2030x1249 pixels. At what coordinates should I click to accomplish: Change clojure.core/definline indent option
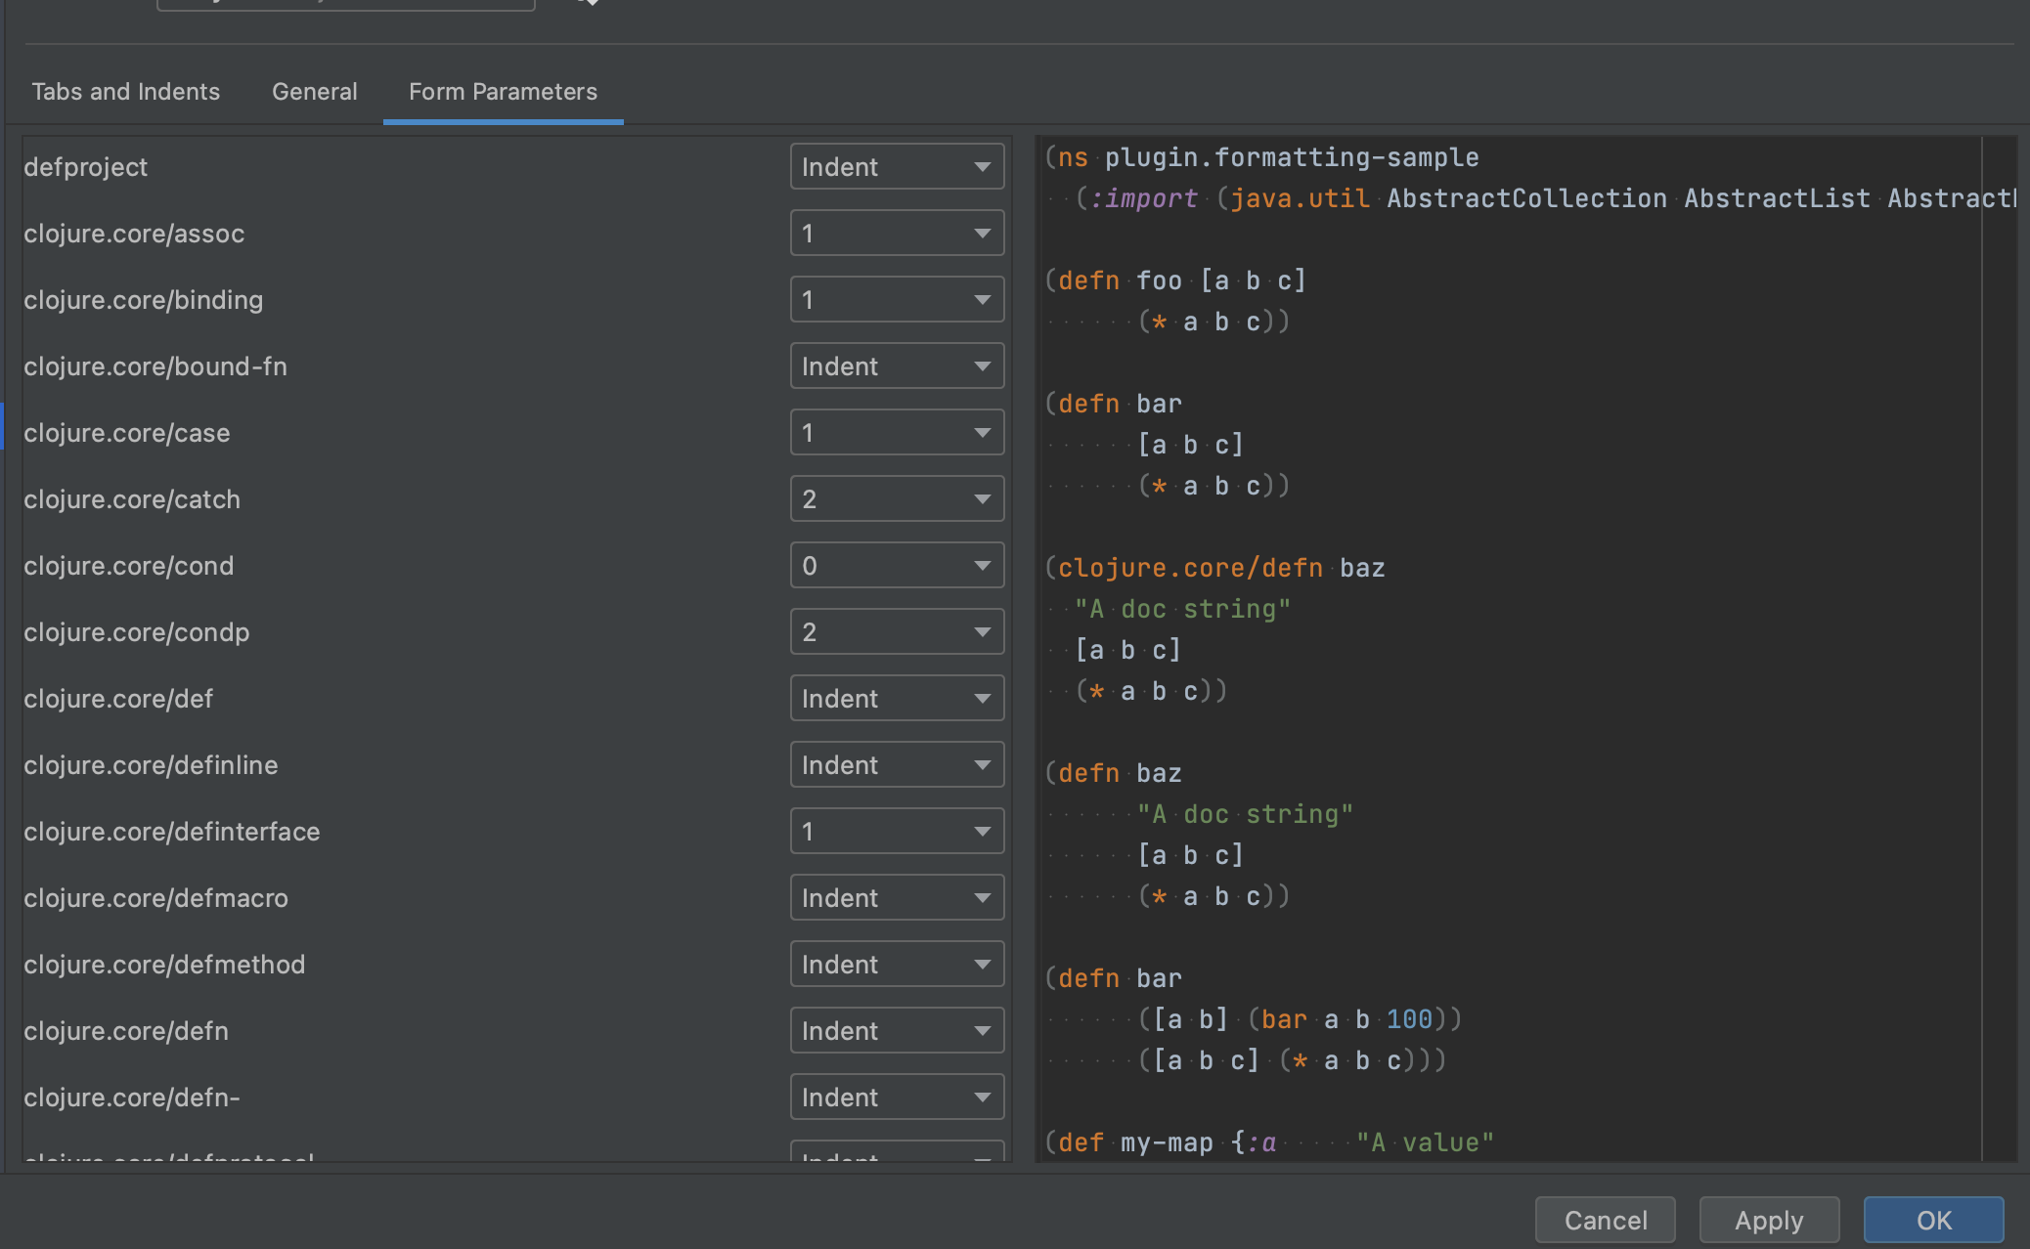pyautogui.click(x=897, y=764)
